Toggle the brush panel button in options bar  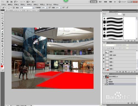[x=14, y=8]
